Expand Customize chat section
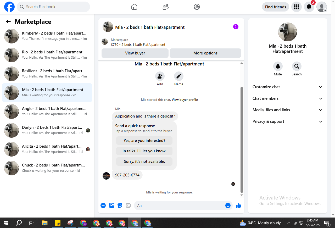This screenshot has width=335, height=228. (288, 87)
